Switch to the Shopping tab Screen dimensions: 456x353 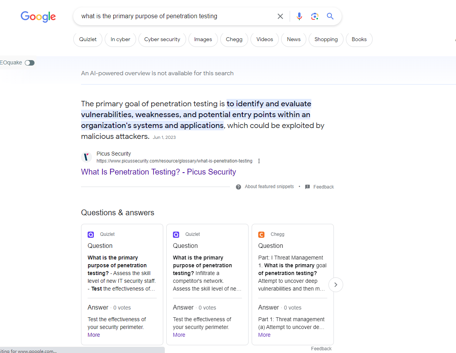(326, 39)
